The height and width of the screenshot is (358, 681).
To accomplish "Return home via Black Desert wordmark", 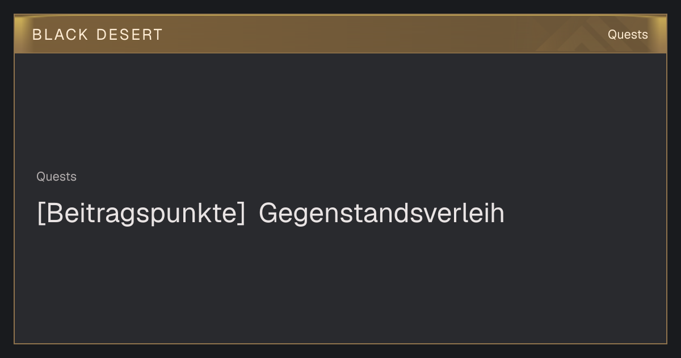I will tap(98, 35).
